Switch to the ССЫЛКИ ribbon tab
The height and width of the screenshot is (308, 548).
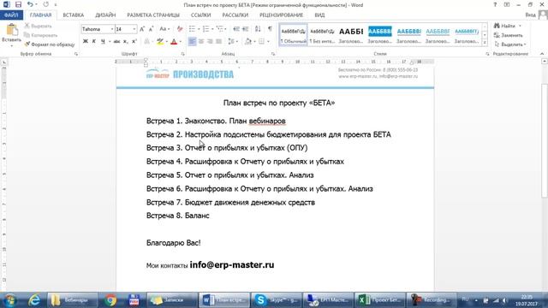(200, 15)
